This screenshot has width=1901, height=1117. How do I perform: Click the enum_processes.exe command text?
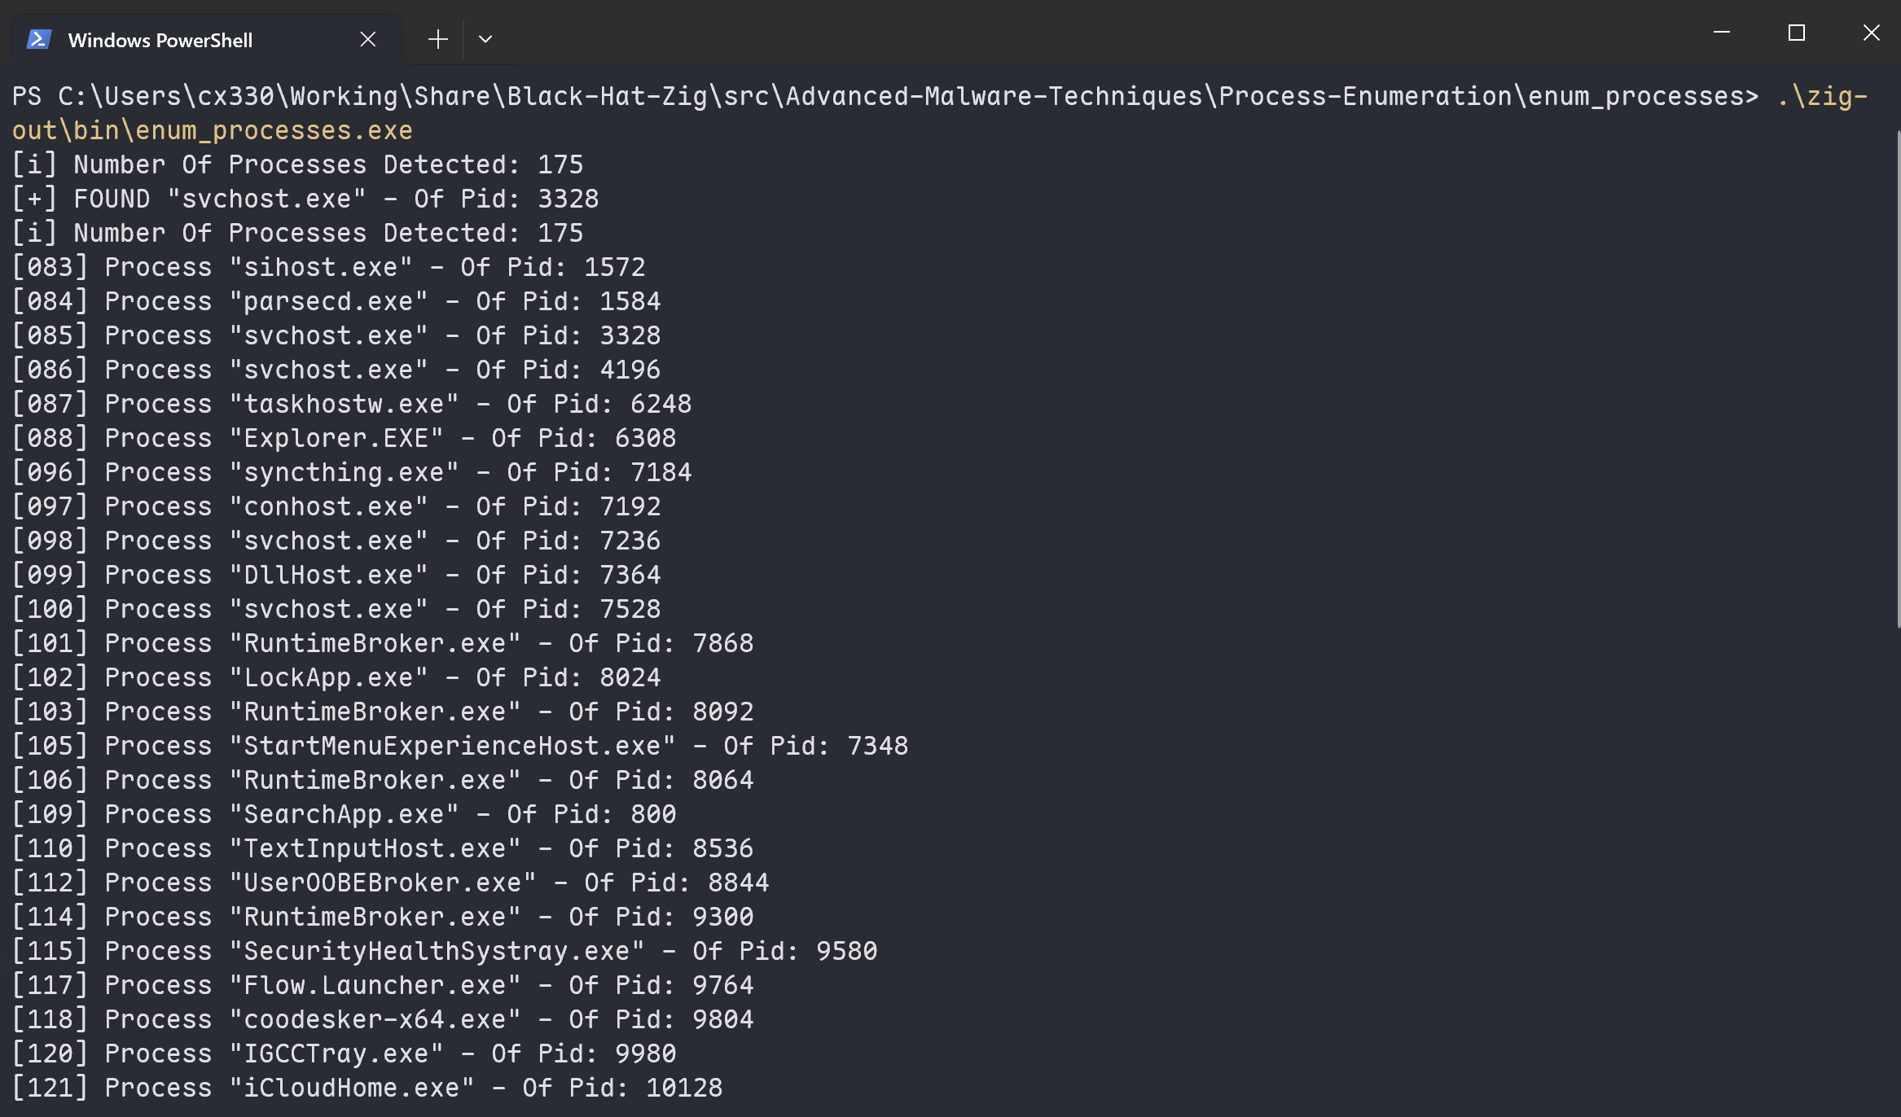click(212, 130)
